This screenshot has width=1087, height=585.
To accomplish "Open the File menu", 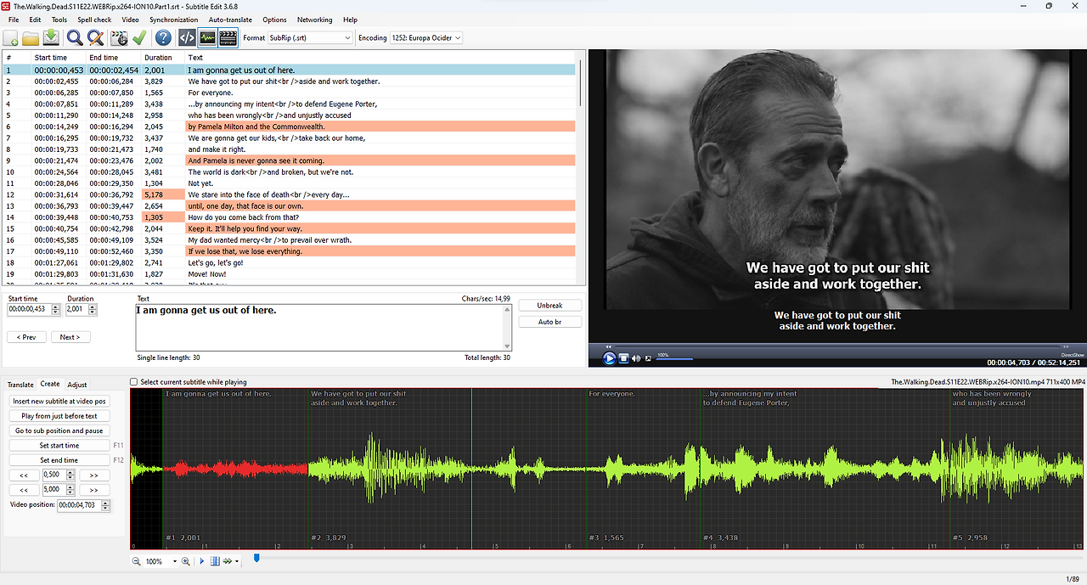I will click(x=14, y=20).
